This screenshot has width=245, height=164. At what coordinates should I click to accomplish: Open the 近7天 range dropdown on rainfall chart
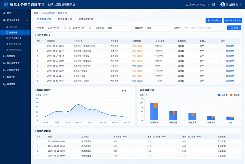tap(126, 91)
